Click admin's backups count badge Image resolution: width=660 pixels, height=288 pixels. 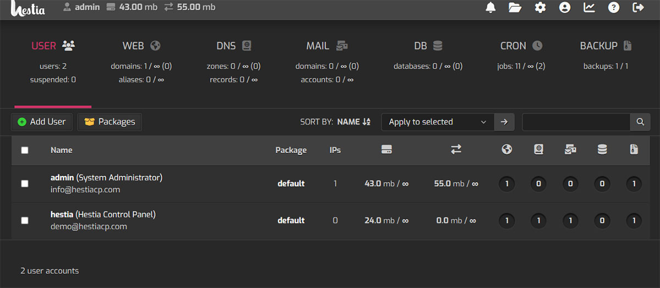634,184
